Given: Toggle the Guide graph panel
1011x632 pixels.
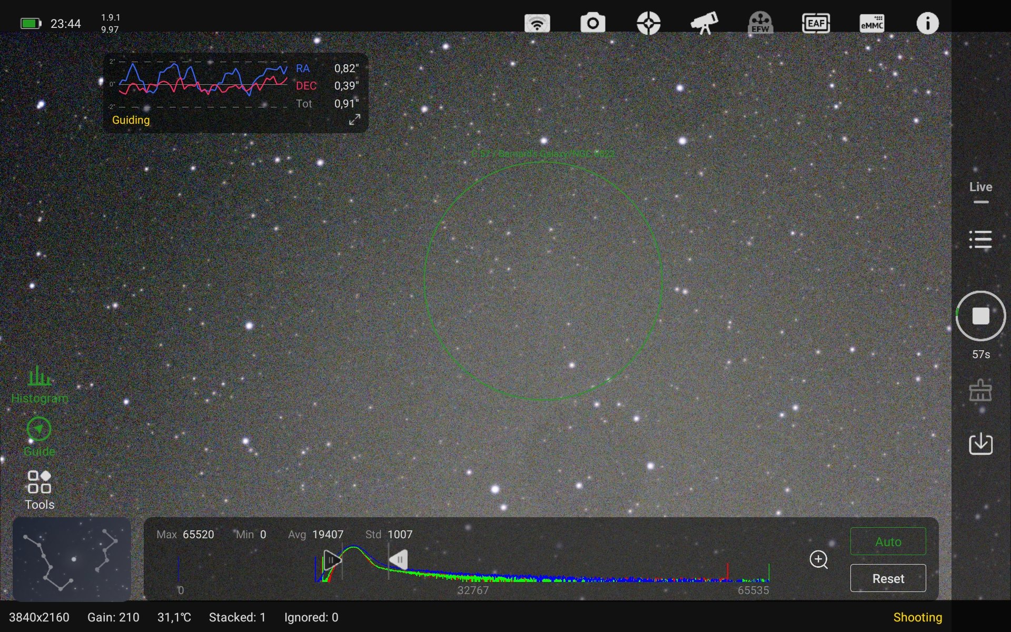Looking at the screenshot, I should (39, 438).
